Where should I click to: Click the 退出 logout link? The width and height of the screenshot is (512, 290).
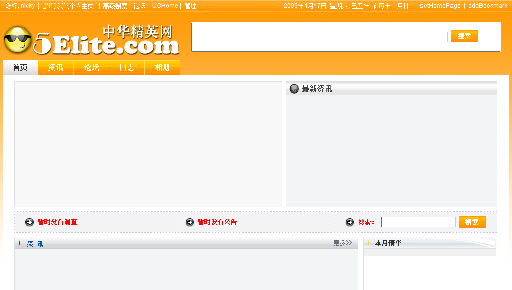[46, 6]
